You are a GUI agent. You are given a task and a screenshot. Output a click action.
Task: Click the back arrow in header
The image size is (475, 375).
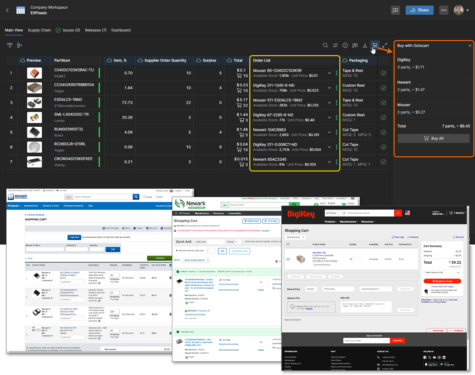pos(7,10)
